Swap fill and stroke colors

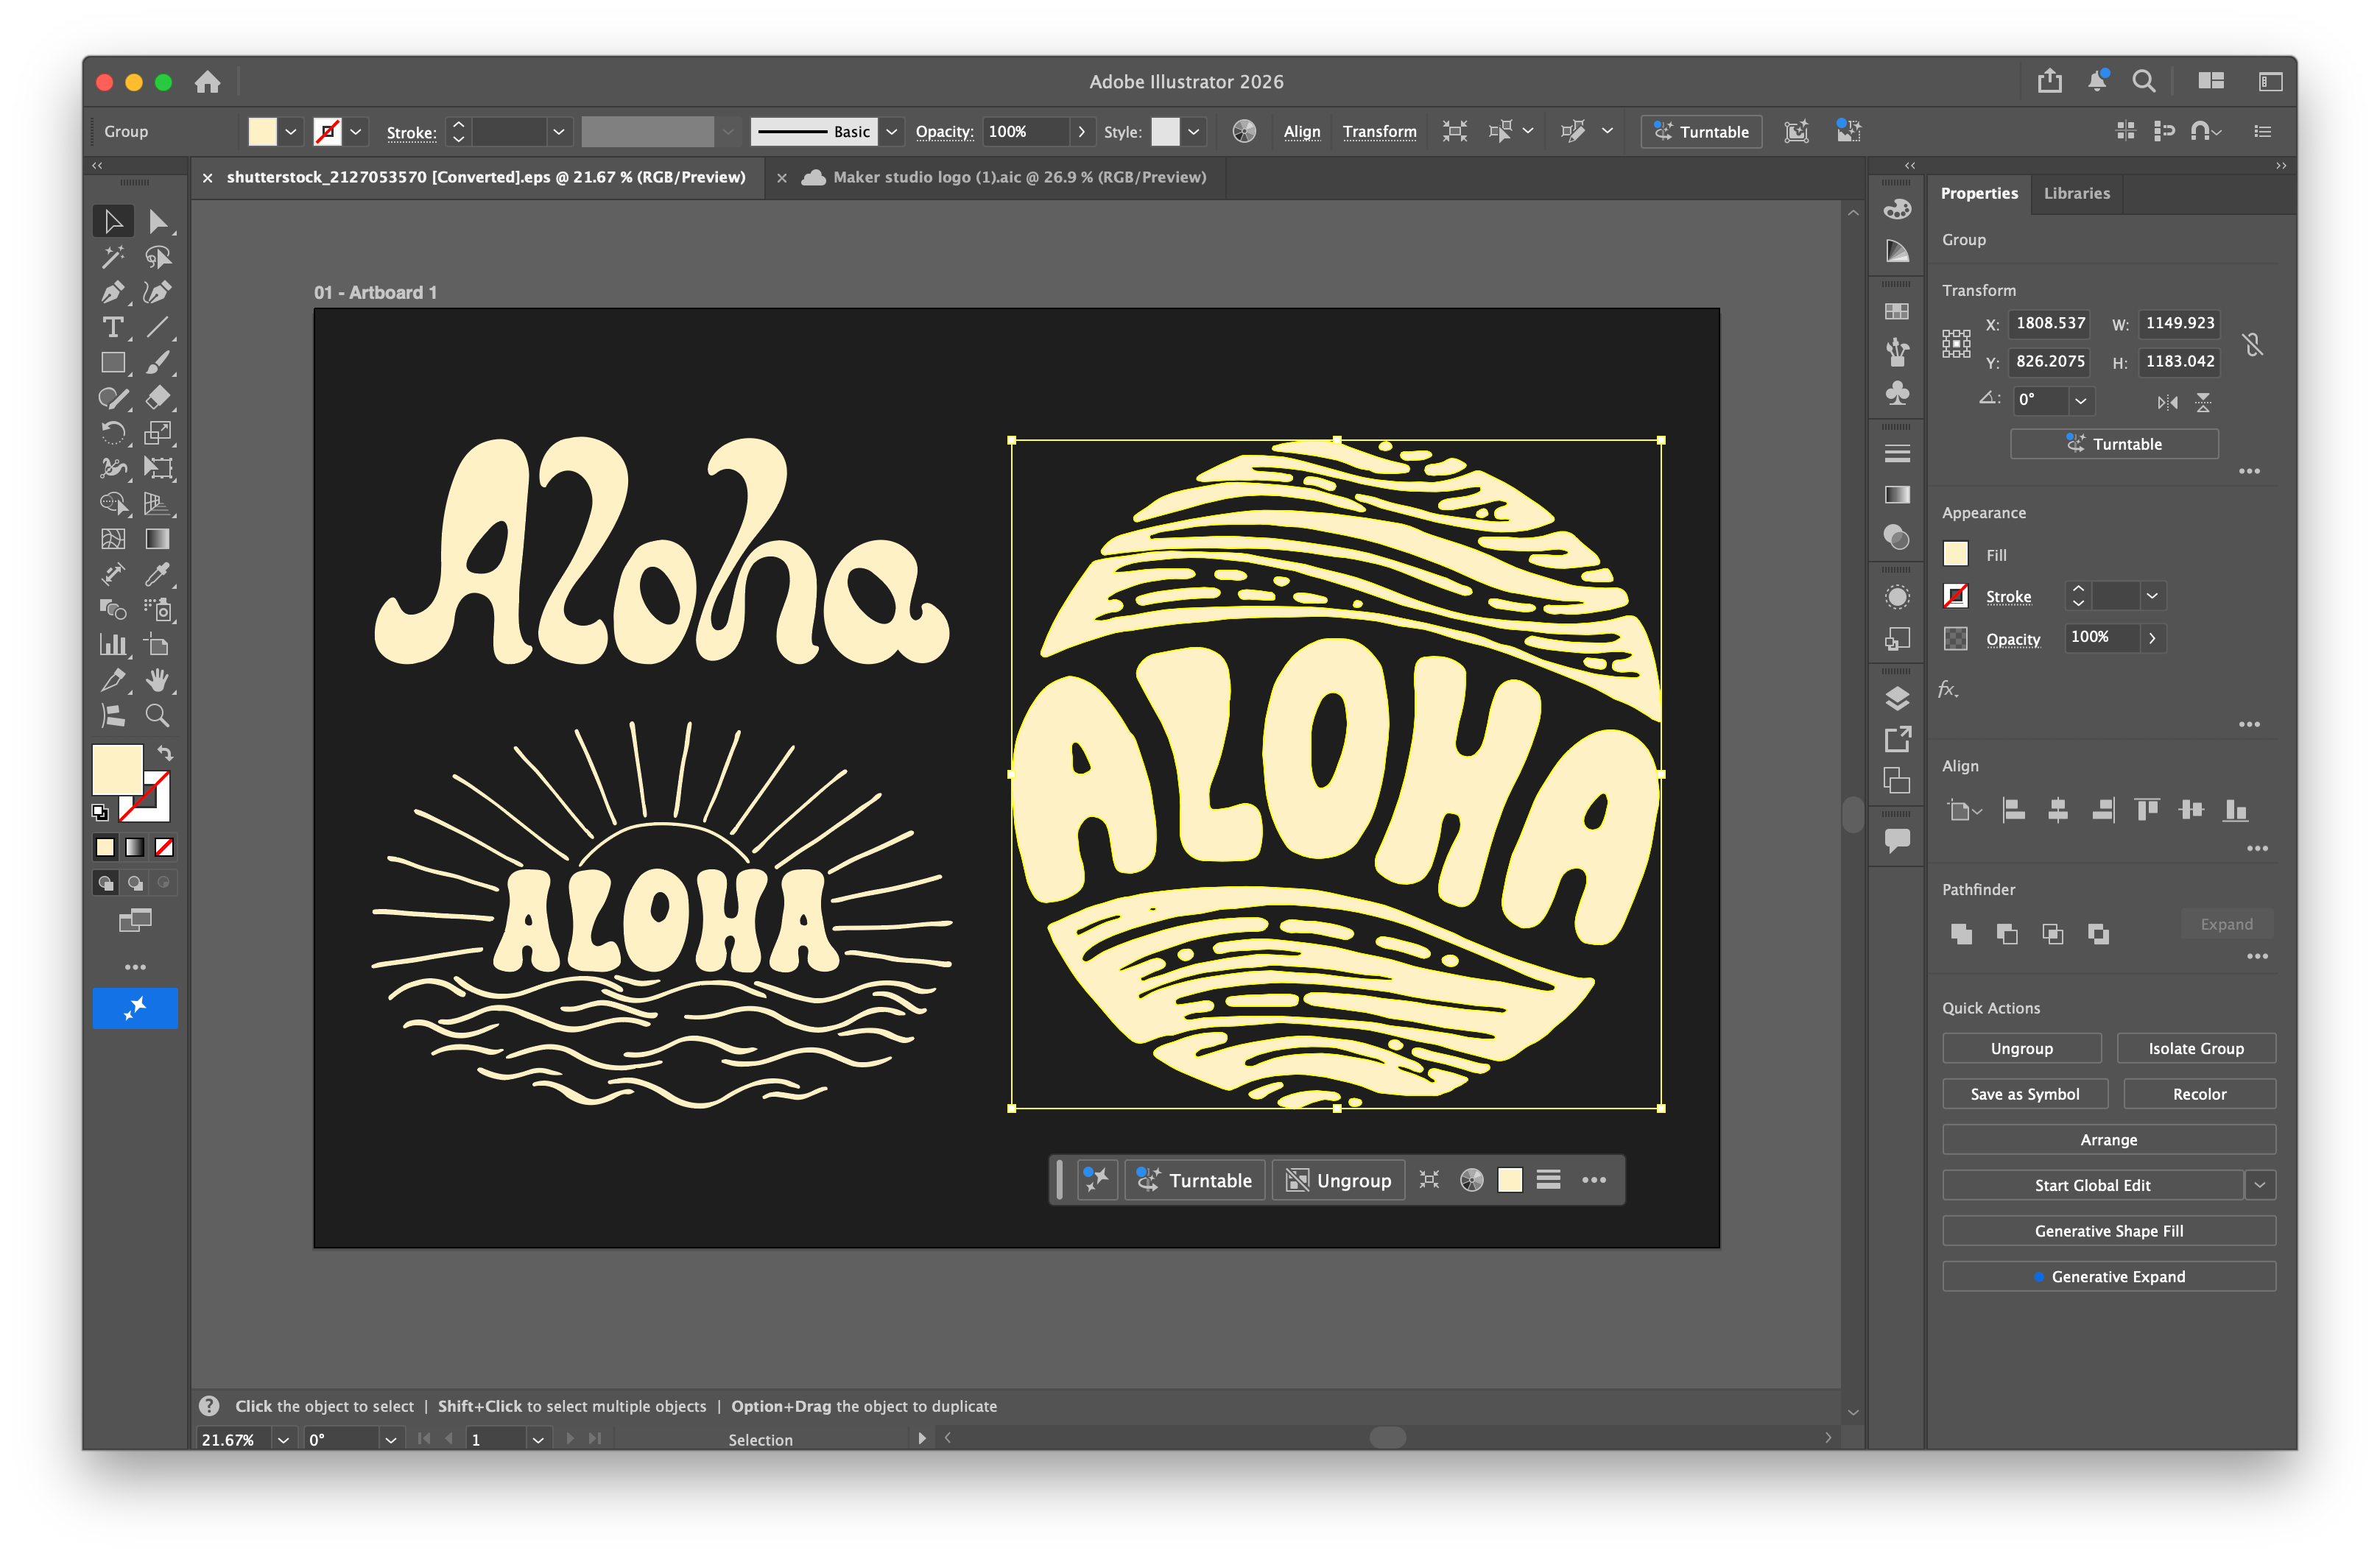click(166, 754)
